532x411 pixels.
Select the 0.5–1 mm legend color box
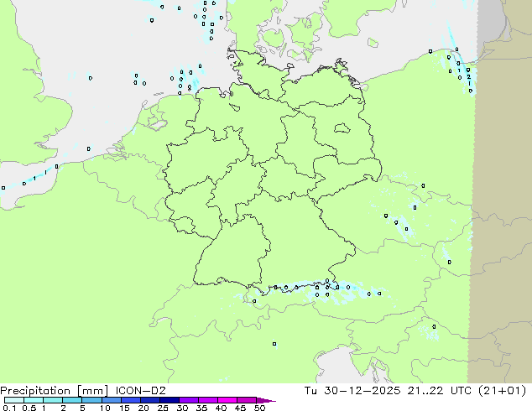(x=34, y=400)
